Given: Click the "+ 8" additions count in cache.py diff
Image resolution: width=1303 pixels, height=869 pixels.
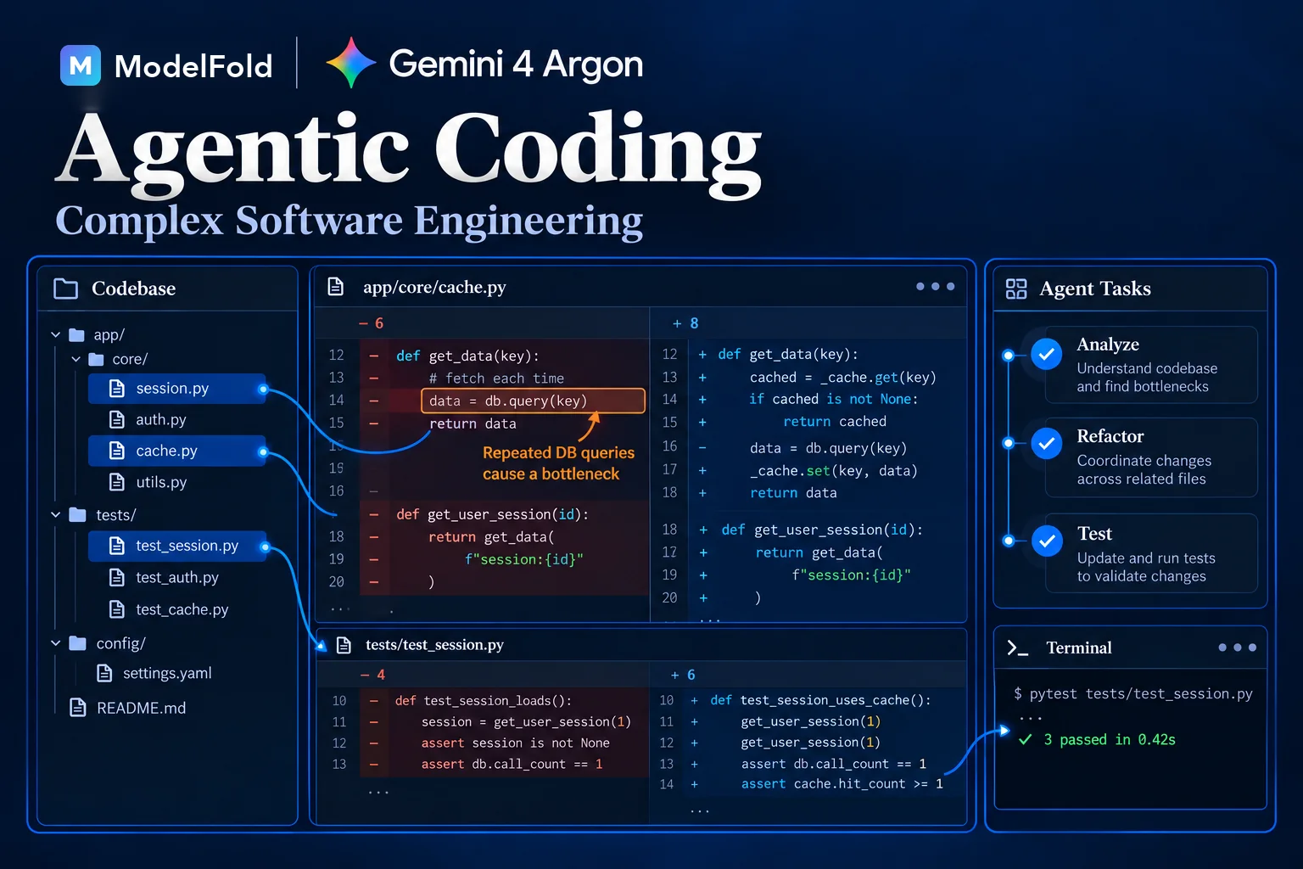Looking at the screenshot, I should click(685, 323).
